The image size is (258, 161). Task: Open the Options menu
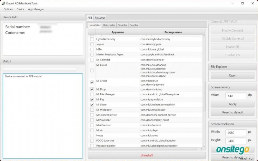click(8, 9)
